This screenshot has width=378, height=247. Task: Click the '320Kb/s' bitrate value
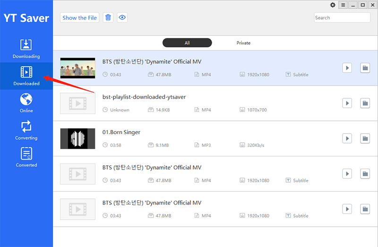(x=256, y=145)
